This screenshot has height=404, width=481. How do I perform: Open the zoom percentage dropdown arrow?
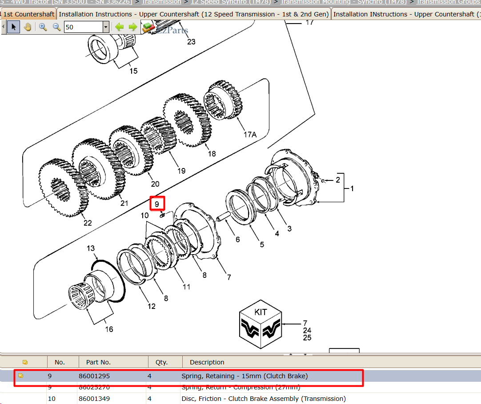[x=106, y=27]
